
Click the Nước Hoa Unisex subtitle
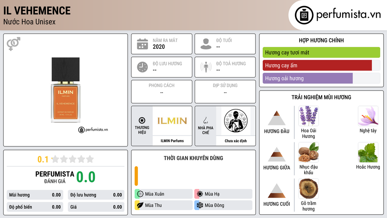coord(29,22)
